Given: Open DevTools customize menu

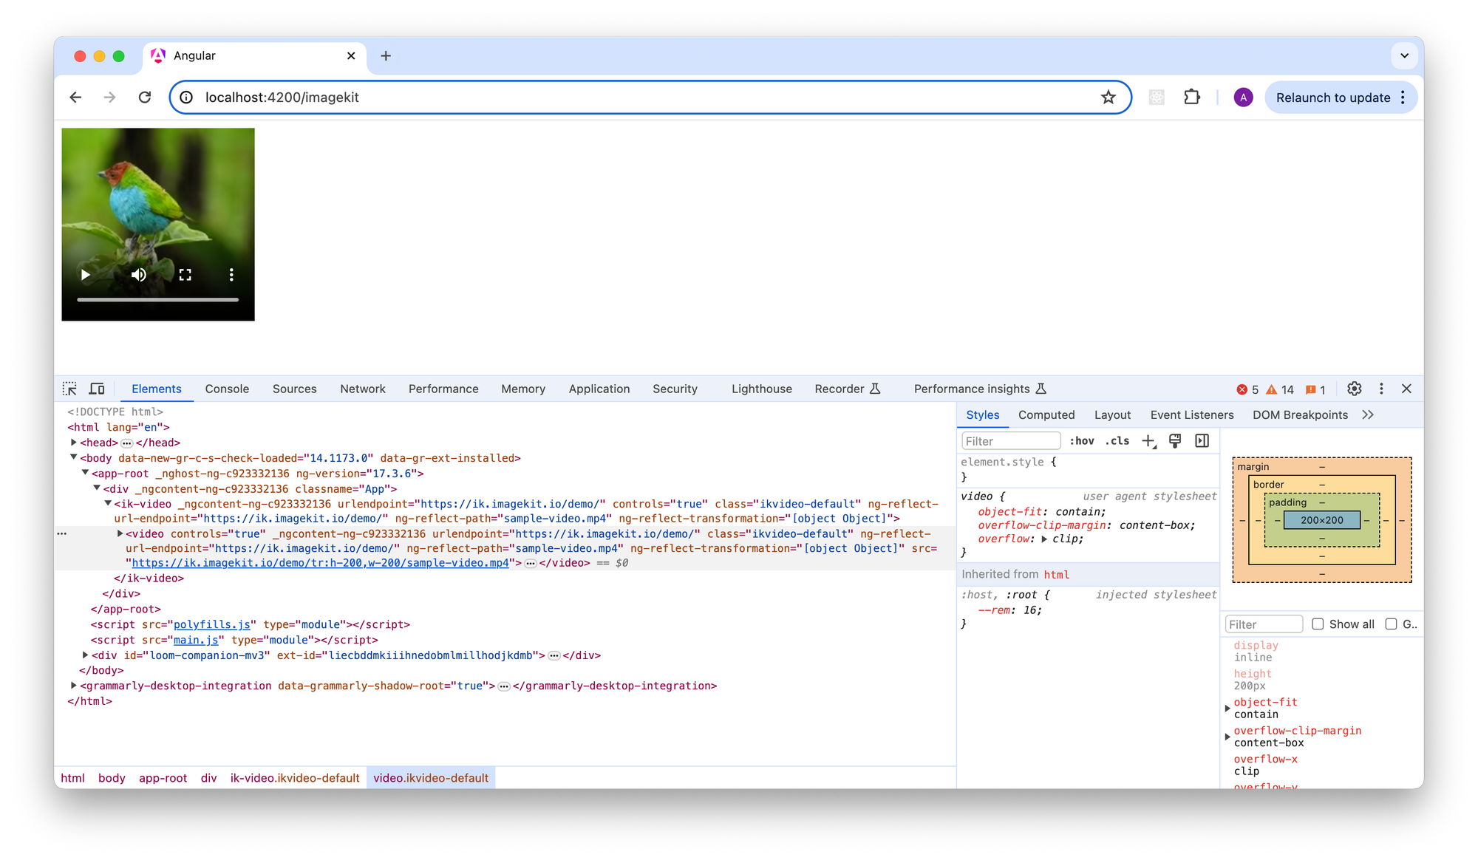Looking at the screenshot, I should pos(1381,389).
